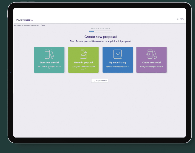The image size is (195, 153).
Task: Click Create new model title text
Action: tap(152, 62)
